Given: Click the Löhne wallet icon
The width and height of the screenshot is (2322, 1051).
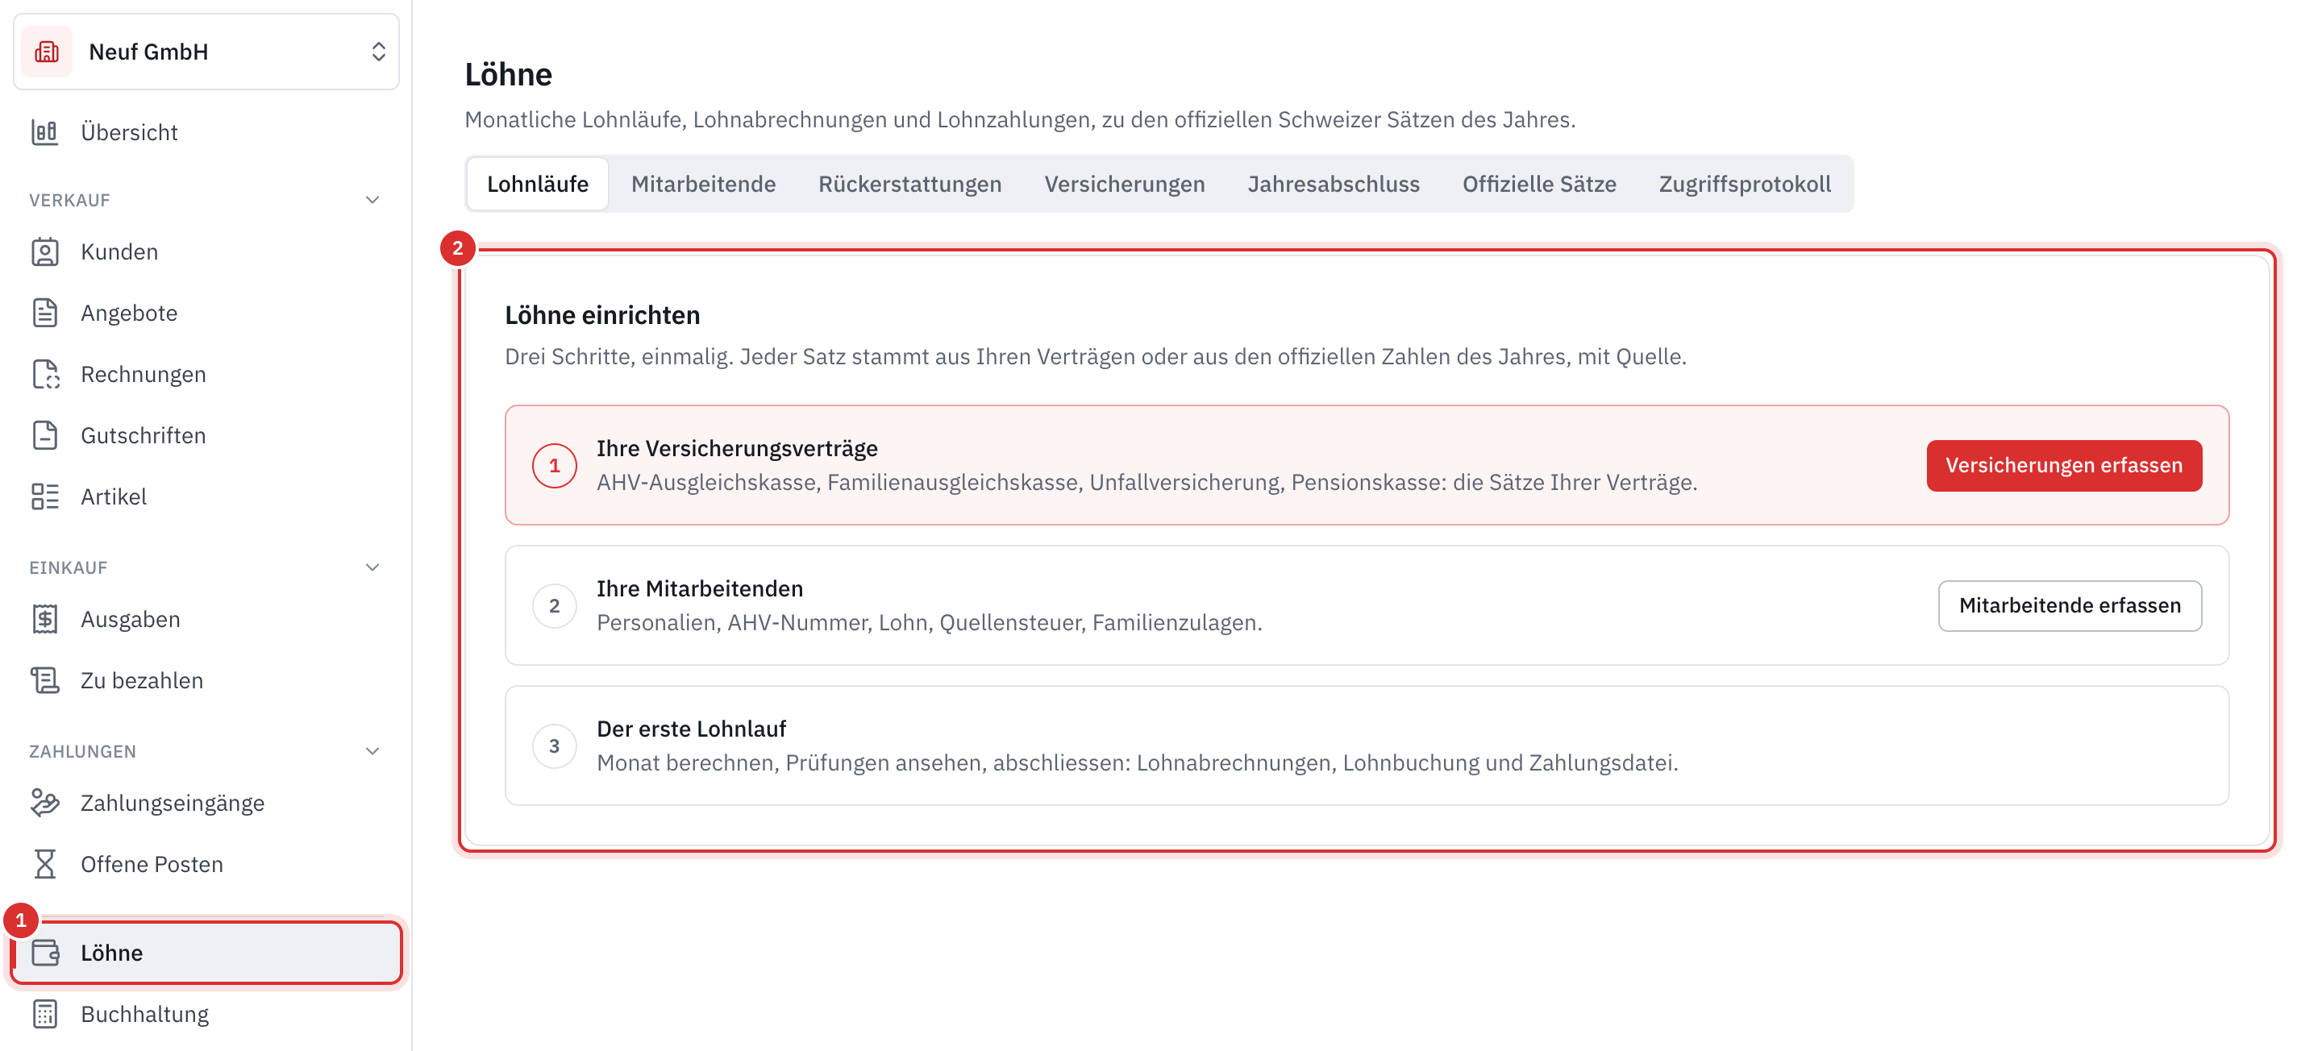Looking at the screenshot, I should click(45, 953).
